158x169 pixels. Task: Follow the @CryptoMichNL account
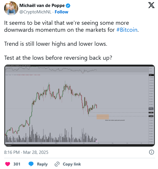point(61,12)
